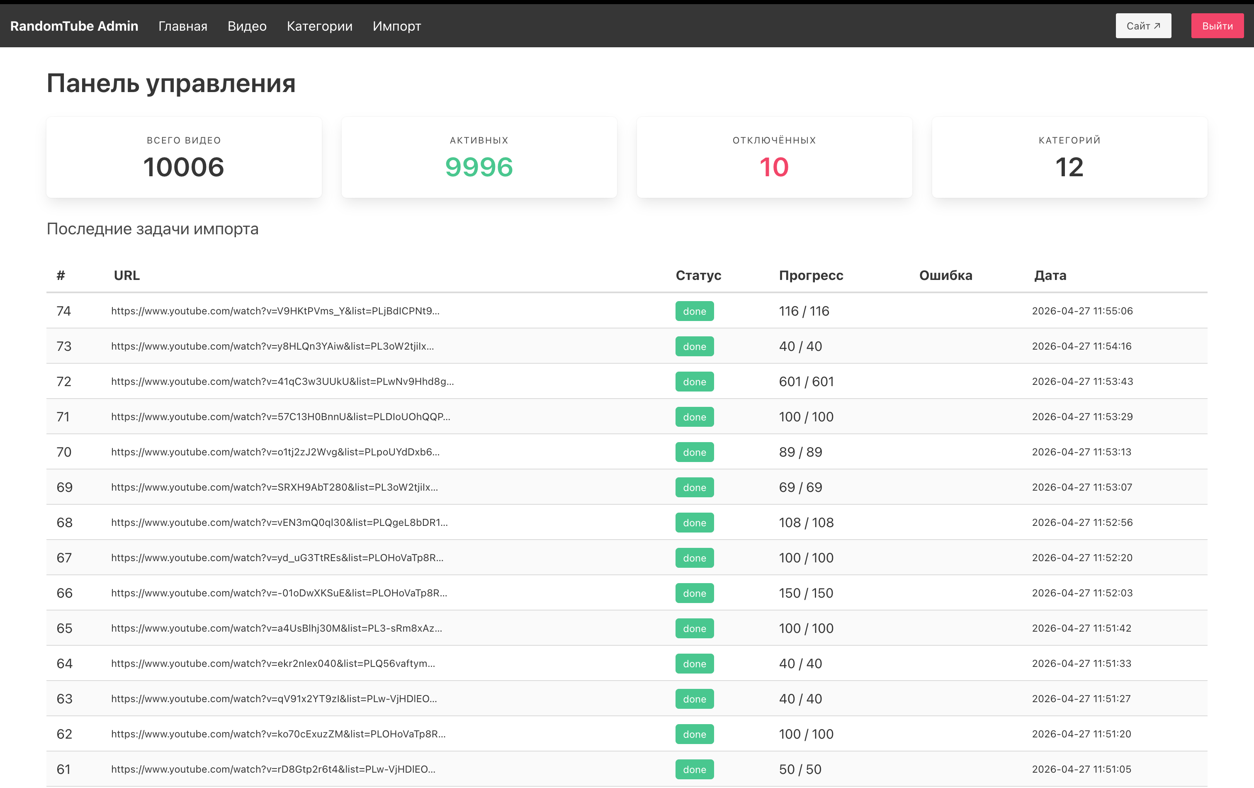Viewport: 1254px width, 788px height.
Task: Click the row number 74
Action: point(63,311)
